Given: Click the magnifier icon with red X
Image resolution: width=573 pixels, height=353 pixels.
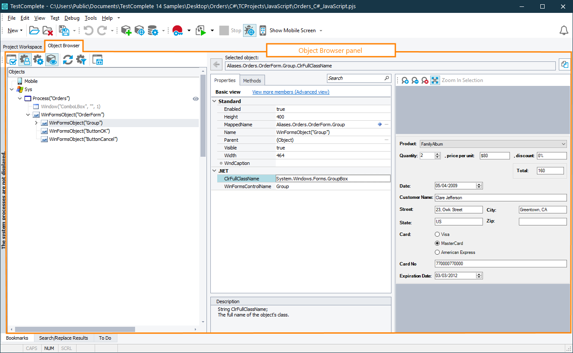Looking at the screenshot, I should point(425,80).
